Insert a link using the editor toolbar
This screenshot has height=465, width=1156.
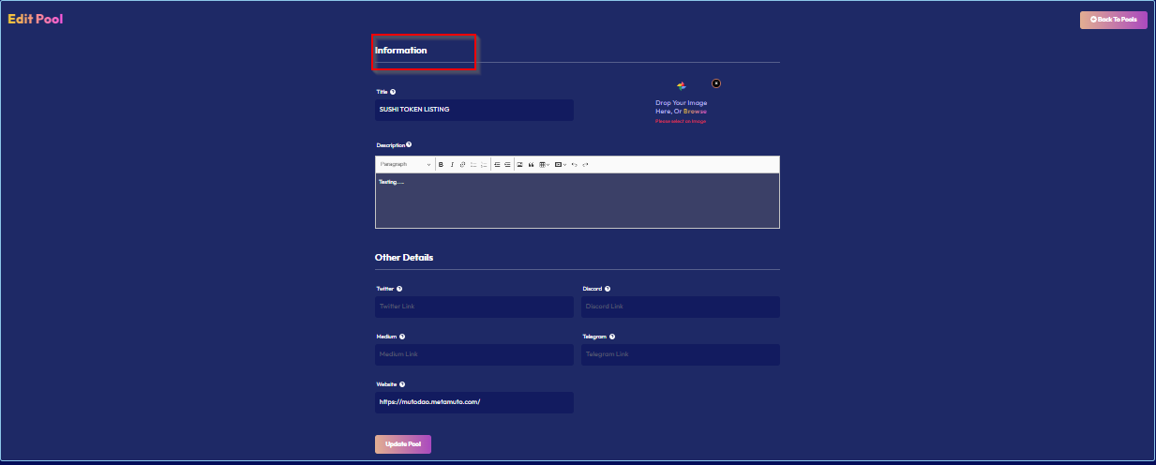coord(462,164)
